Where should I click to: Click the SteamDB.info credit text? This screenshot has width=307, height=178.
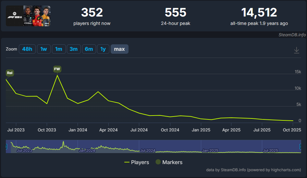point(292,35)
